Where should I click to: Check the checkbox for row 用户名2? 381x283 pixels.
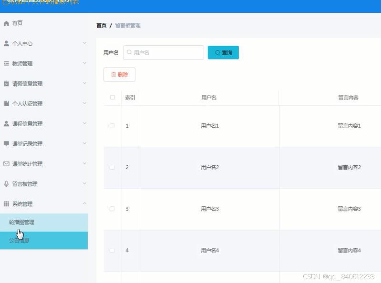coord(112,167)
